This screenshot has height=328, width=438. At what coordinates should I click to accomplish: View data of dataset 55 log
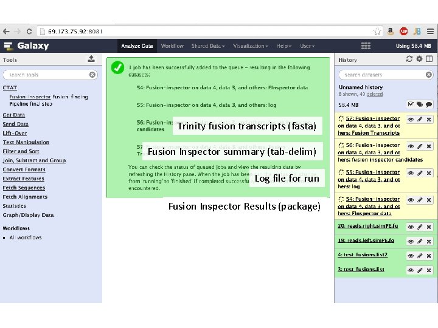(411, 173)
